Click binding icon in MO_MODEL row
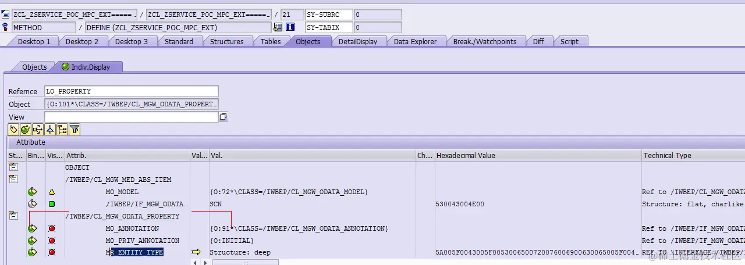 coord(33,192)
